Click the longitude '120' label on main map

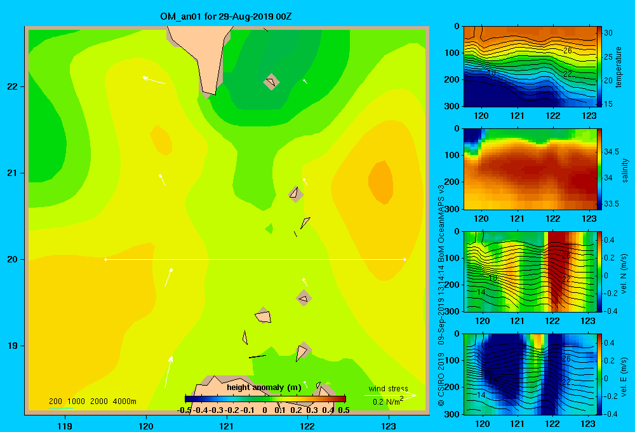(146, 426)
